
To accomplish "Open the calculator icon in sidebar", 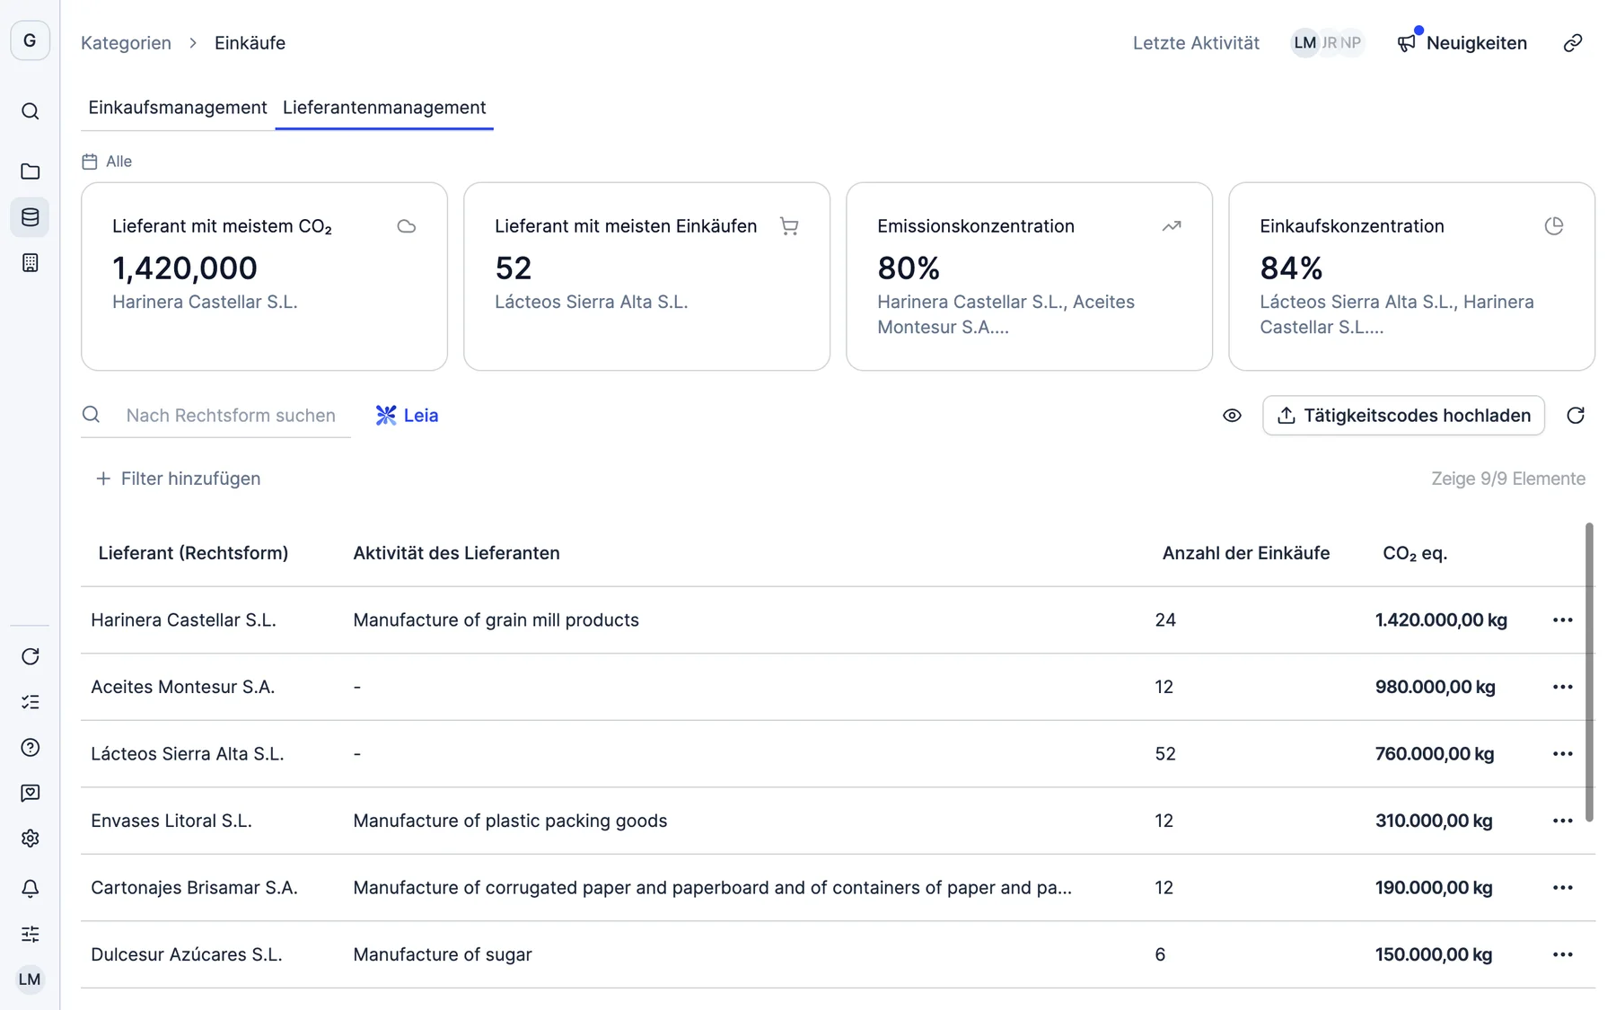I will [x=30, y=263].
